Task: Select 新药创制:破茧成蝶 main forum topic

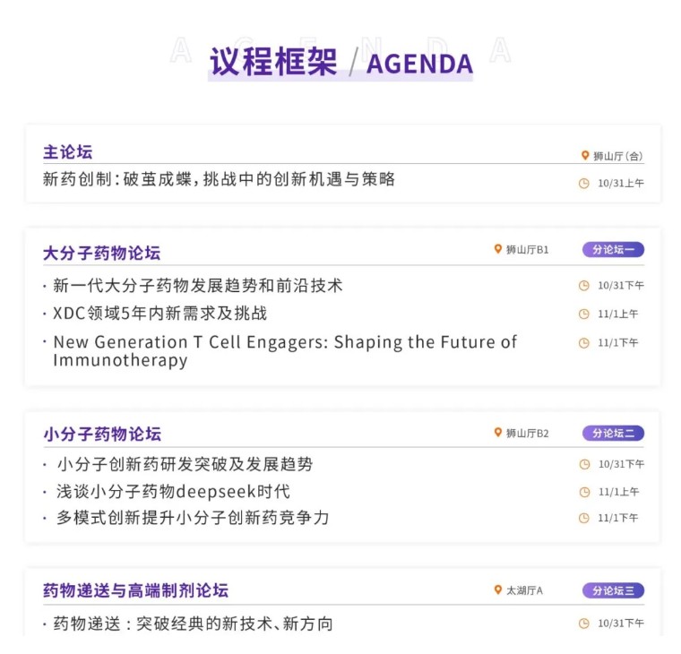Action: pyautogui.click(x=219, y=179)
